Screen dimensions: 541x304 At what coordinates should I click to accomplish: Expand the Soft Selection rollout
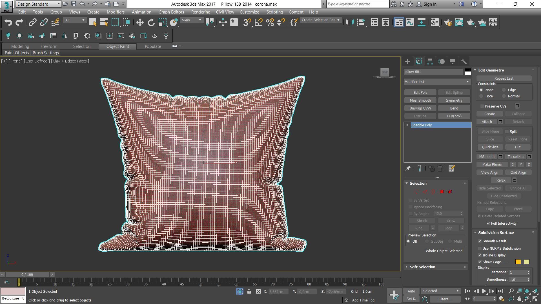422,267
